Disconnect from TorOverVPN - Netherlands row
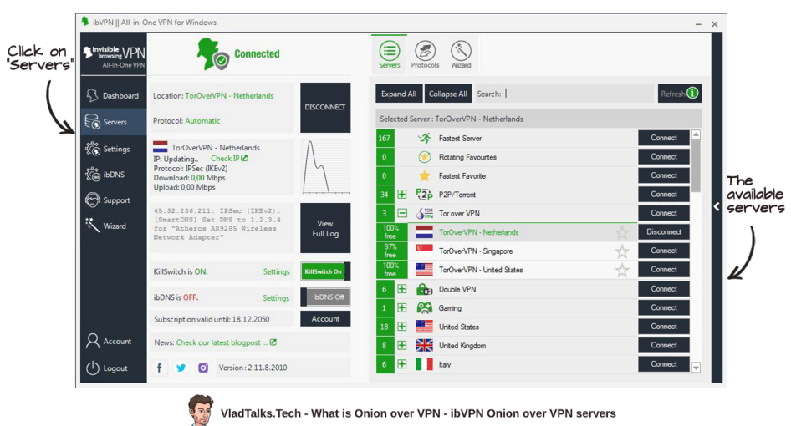The height and width of the screenshot is (426, 791). click(x=663, y=232)
